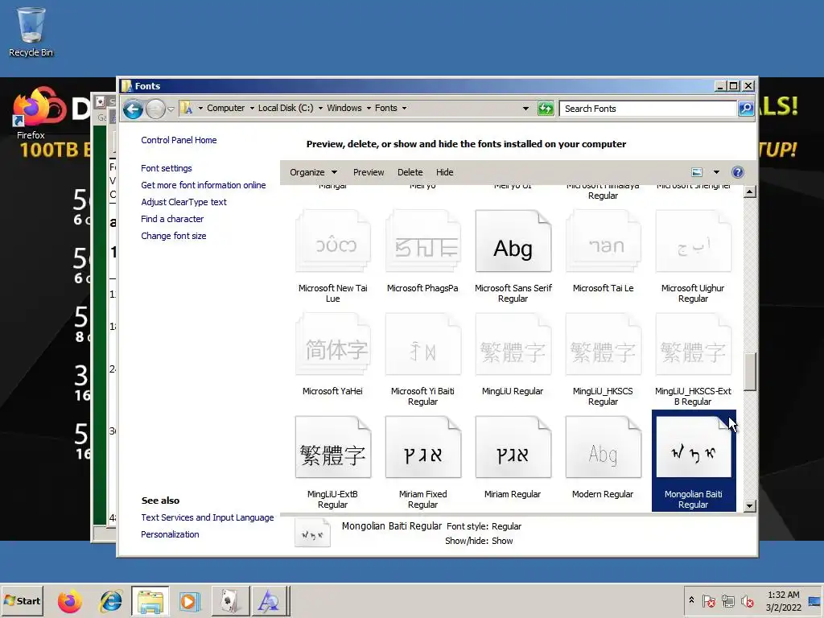
Task: Click the Search Fonts input field
Action: [x=648, y=109]
